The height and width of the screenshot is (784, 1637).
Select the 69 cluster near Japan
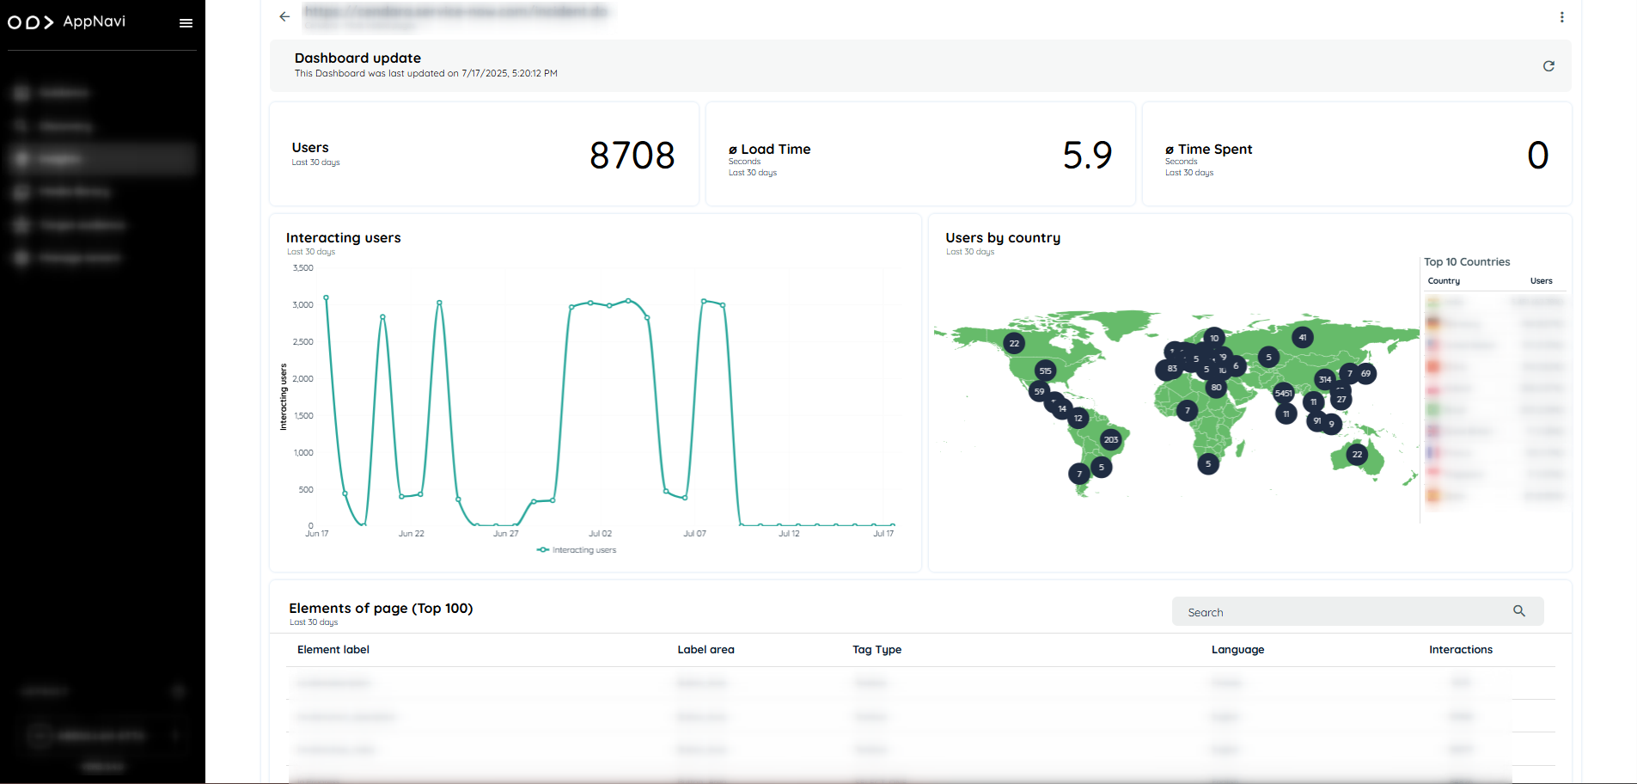pos(1365,373)
